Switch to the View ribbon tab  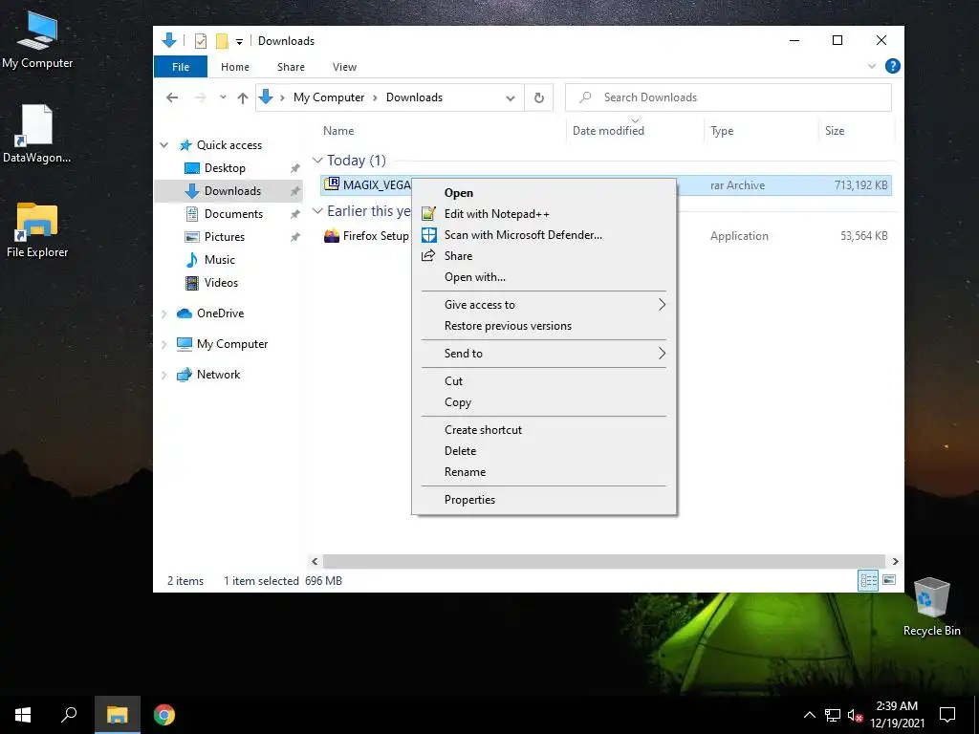tap(344, 67)
